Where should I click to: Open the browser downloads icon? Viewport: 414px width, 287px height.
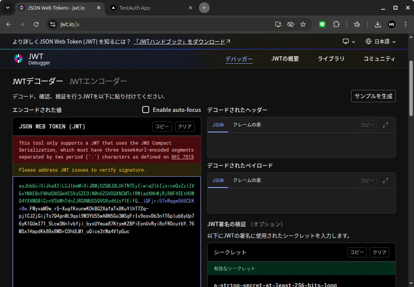coord(377,24)
